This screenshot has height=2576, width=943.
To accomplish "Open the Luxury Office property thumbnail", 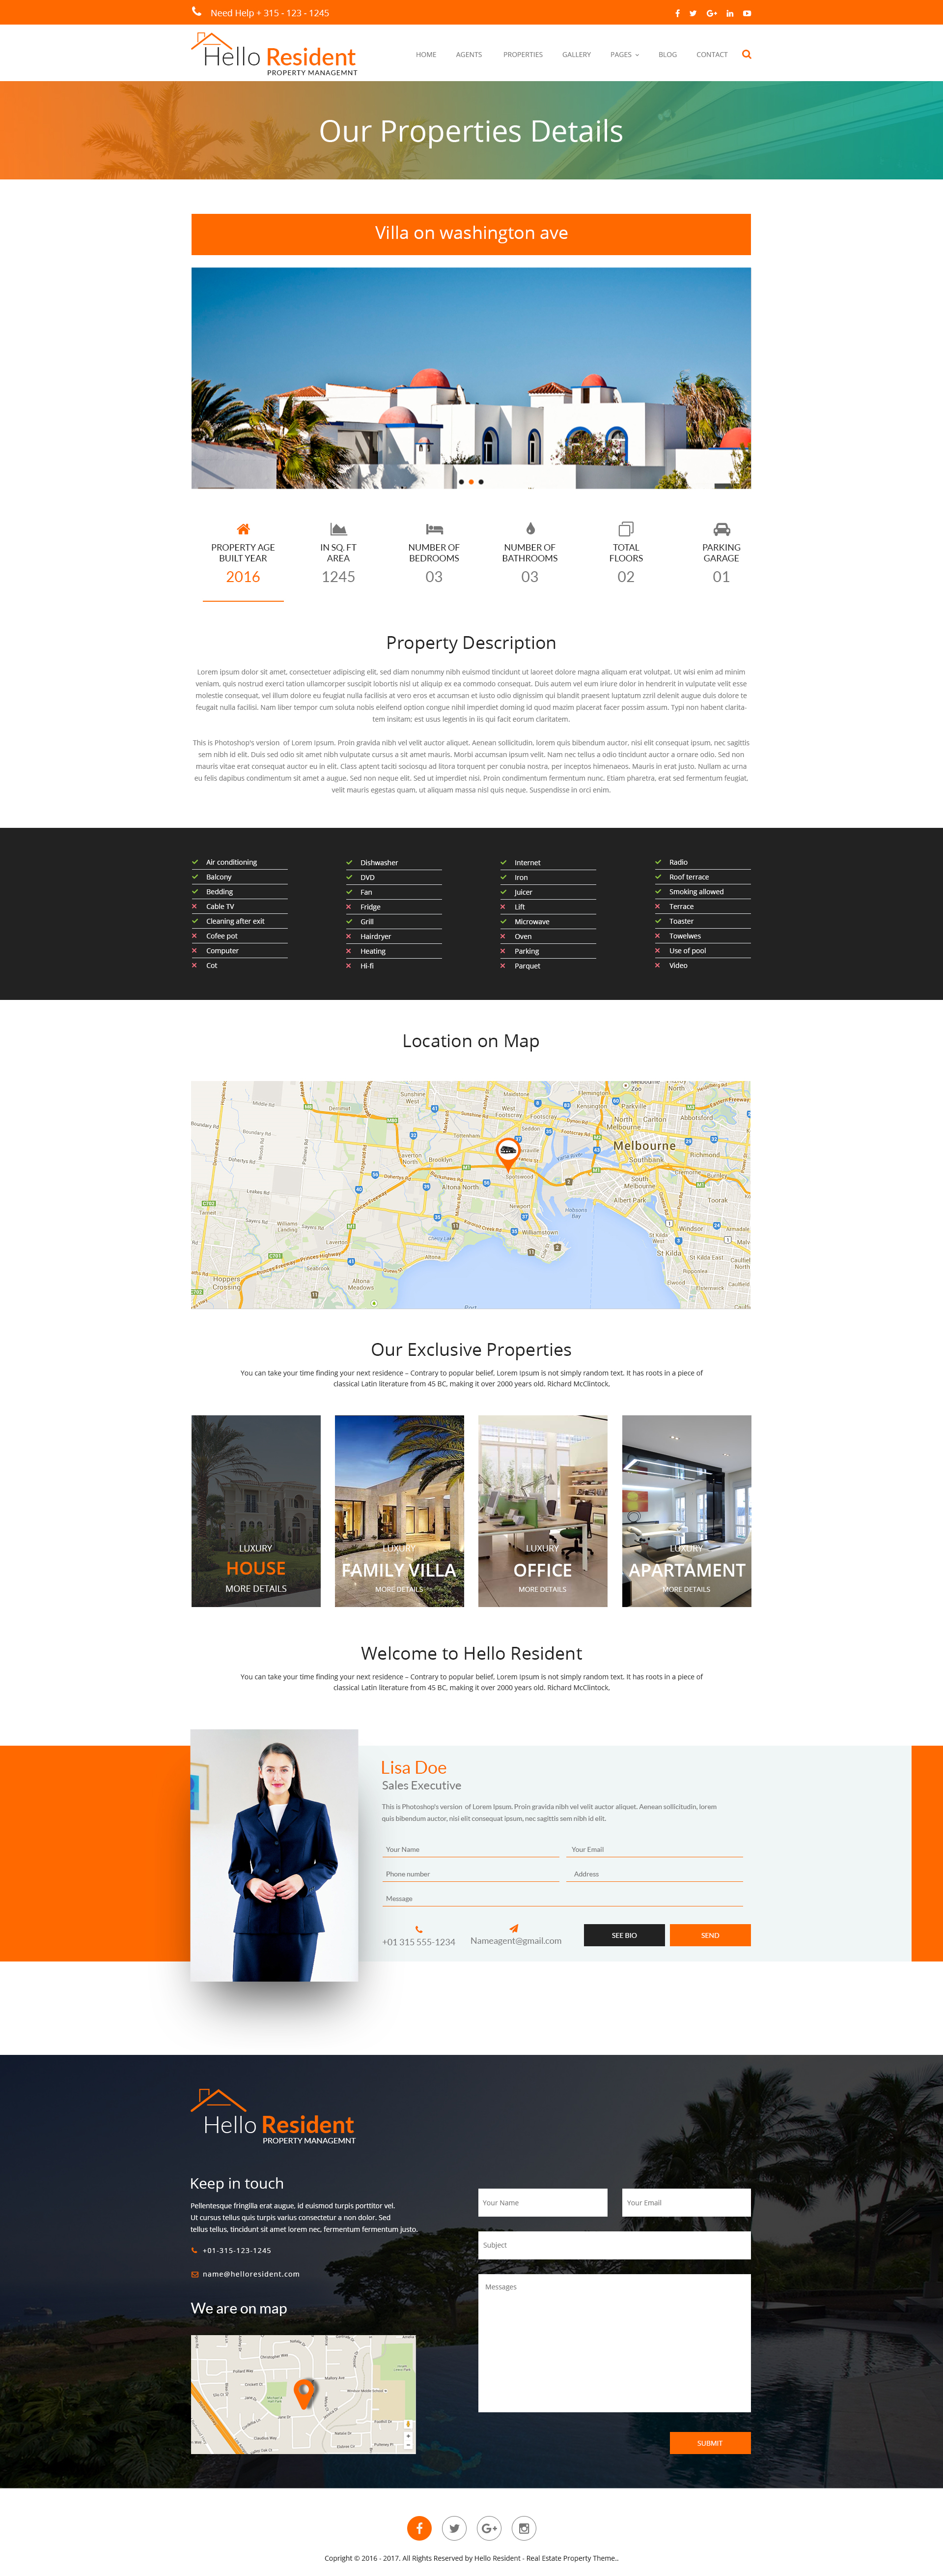I will click(x=542, y=1510).
